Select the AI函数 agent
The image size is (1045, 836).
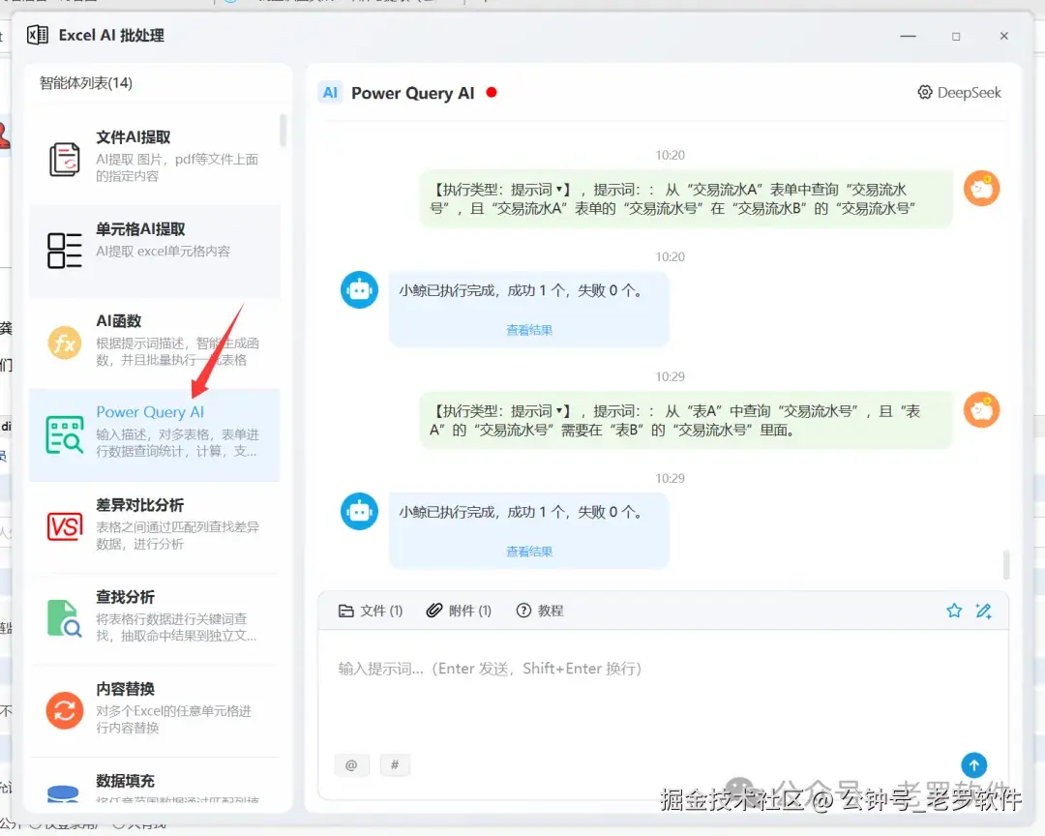pos(155,343)
